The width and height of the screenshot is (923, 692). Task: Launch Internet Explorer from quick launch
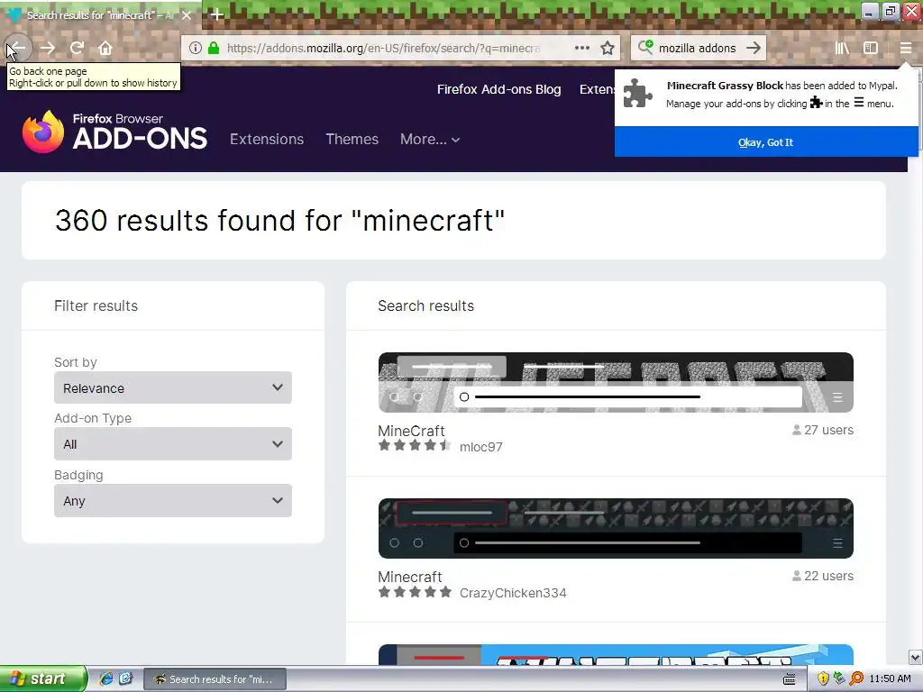pos(106,679)
